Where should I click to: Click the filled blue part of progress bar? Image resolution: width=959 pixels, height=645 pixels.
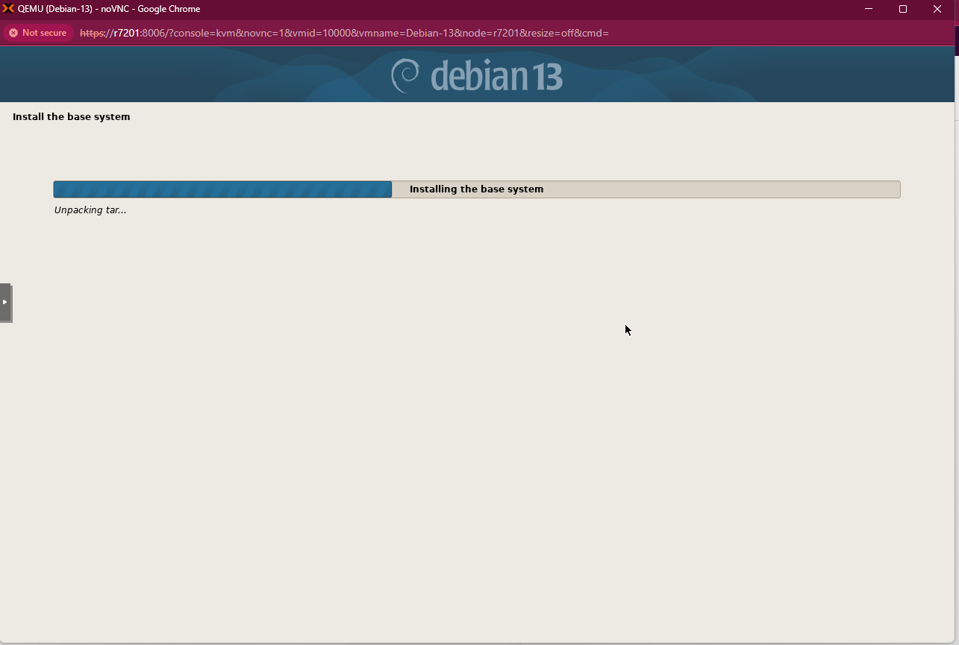pyautogui.click(x=222, y=189)
